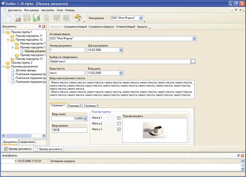Click the green floppy disk save icon
Screen dimensions: 246x177
36,18
